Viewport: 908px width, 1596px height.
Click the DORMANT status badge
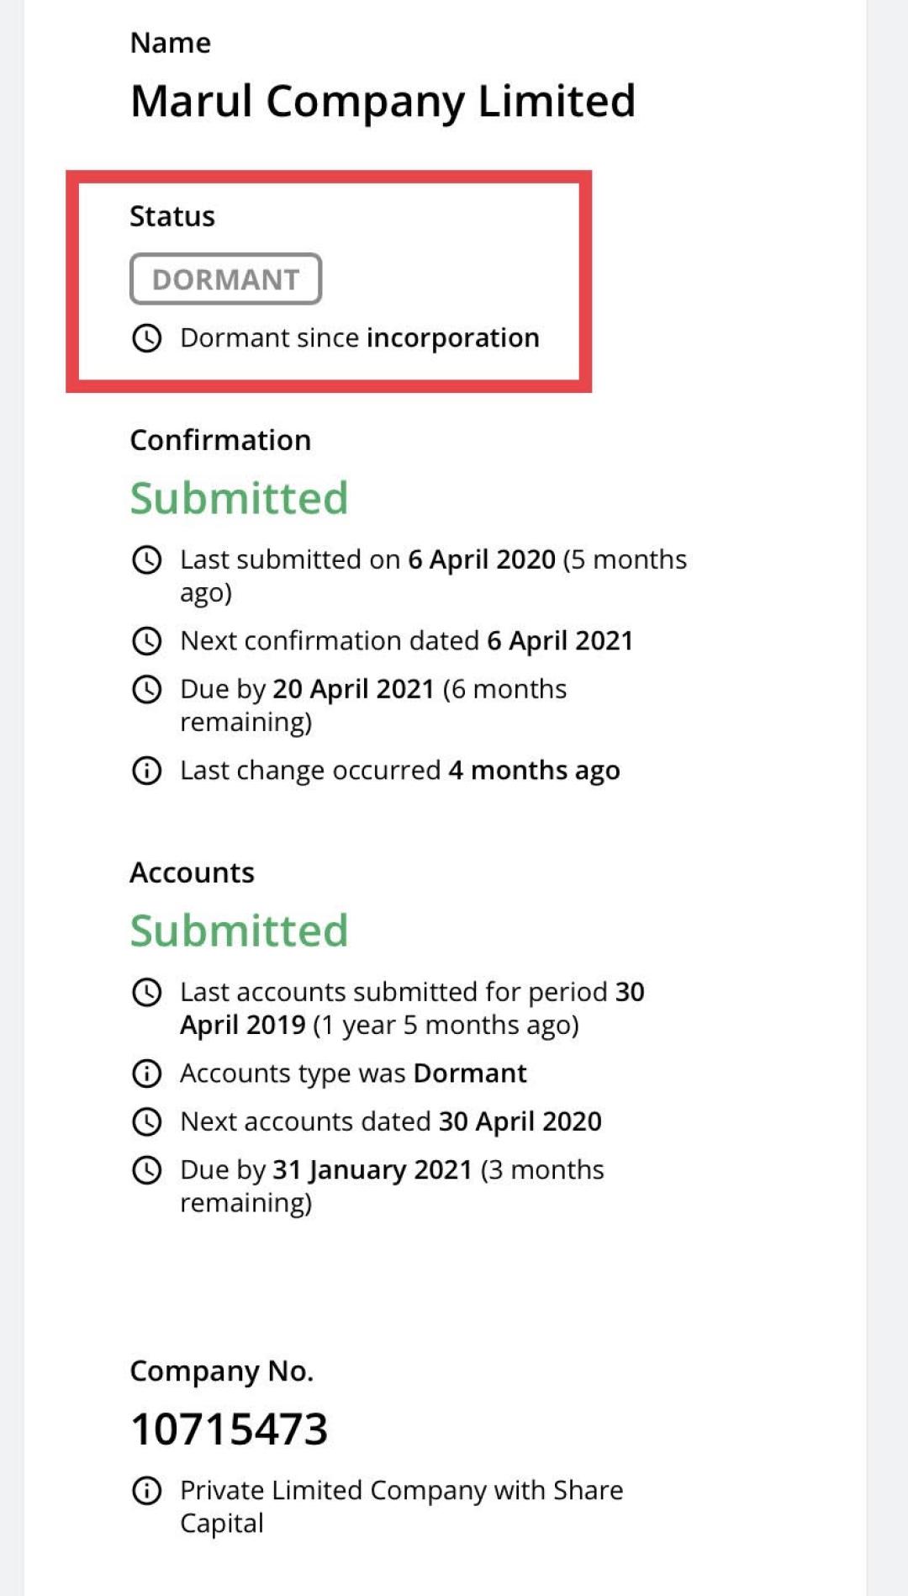pos(225,279)
